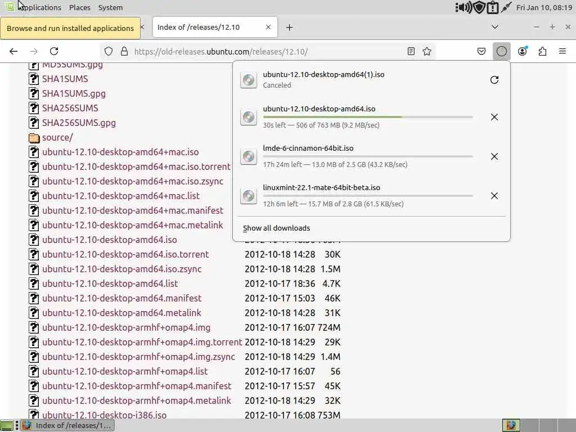The width and height of the screenshot is (576, 432).
Task: Select the Index of /releases taskbar window button
Action: 67,425
